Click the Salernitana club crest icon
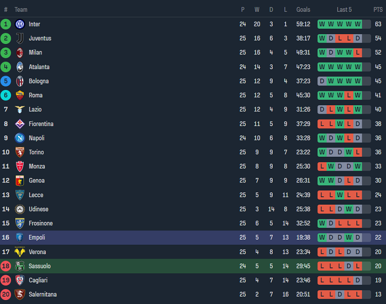Viewport: 386px width, 304px height. [20, 295]
